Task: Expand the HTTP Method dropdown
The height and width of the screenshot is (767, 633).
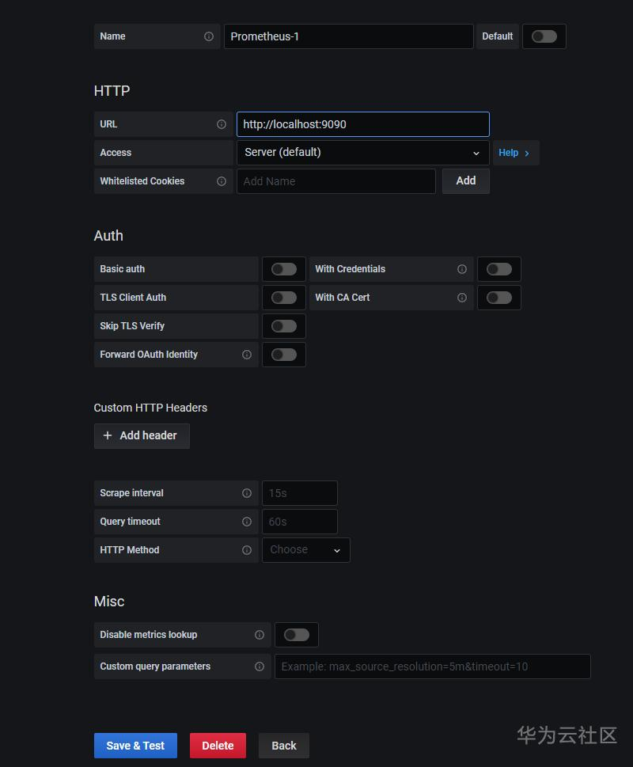Action: coord(305,549)
